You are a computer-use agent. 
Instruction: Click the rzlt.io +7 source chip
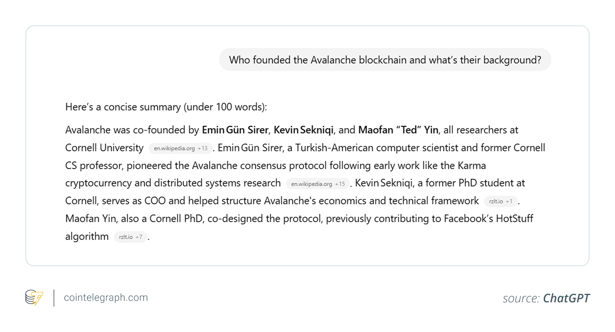(x=130, y=237)
